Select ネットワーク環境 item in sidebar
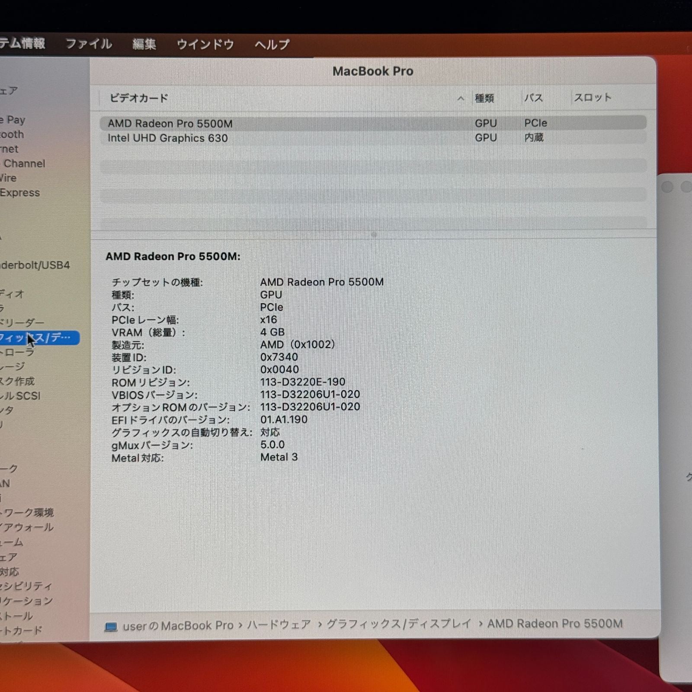Viewport: 692px width, 692px height. click(27, 513)
